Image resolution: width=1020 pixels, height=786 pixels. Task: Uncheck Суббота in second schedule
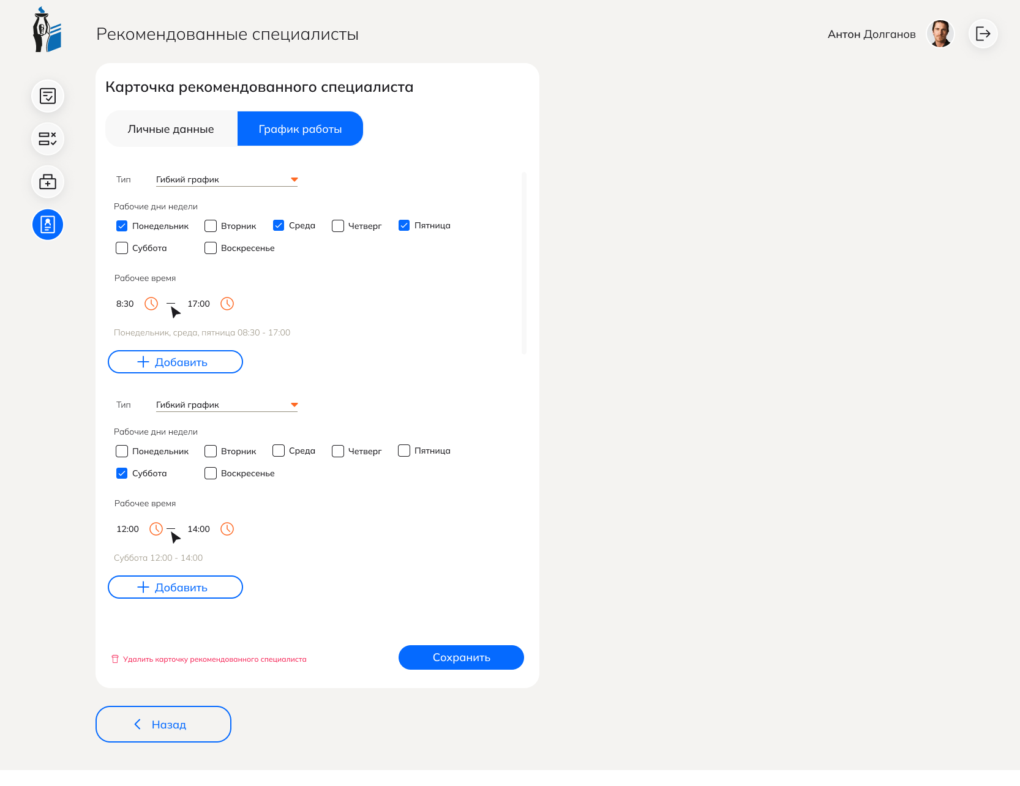tap(122, 473)
